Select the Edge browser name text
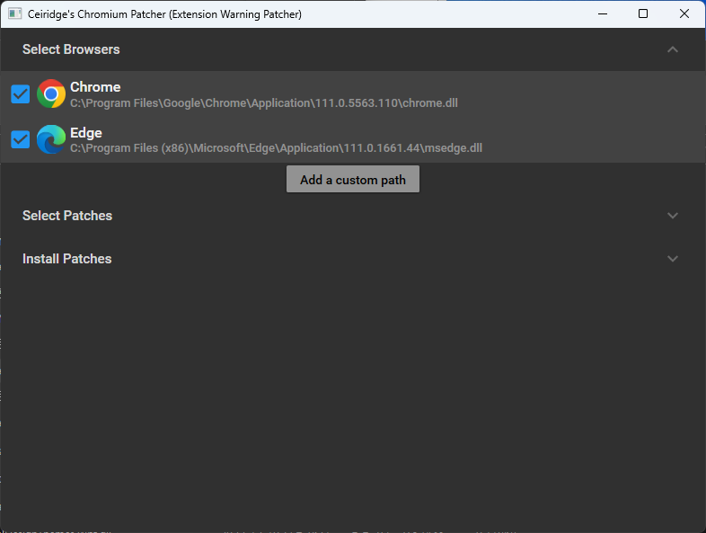706x533 pixels. click(x=86, y=132)
